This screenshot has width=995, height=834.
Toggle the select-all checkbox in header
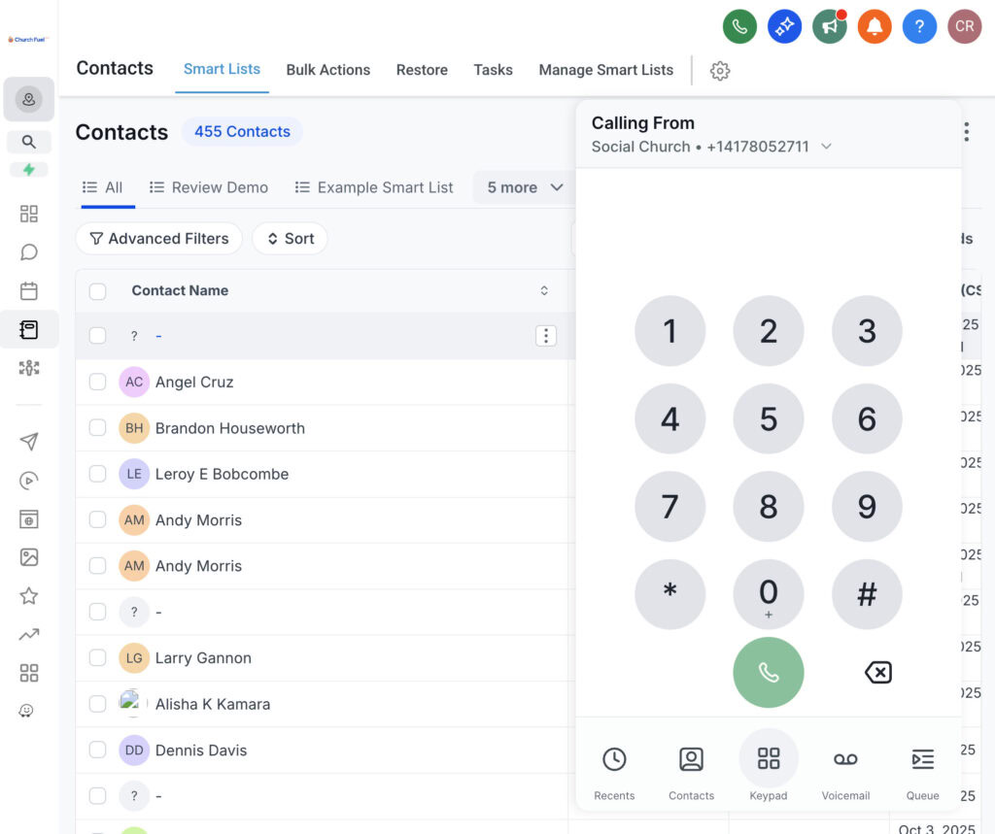(97, 291)
